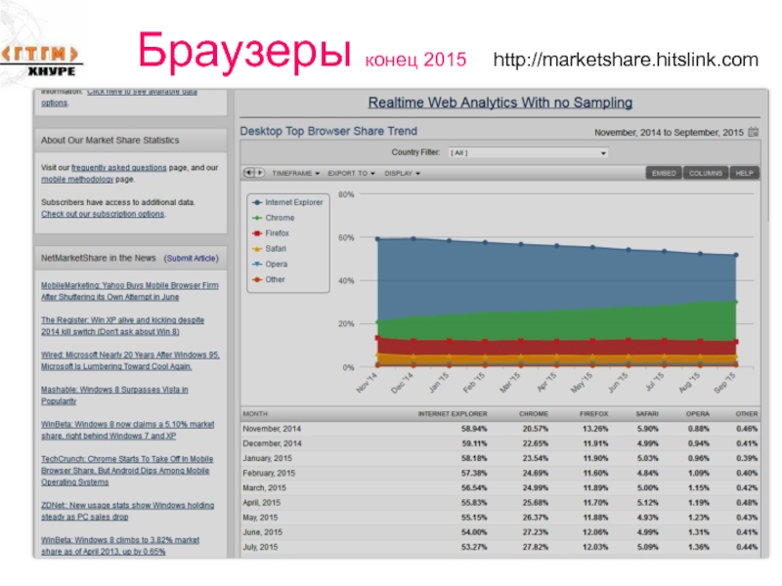Sort by FIREFOX column header
The image size is (782, 586).
[x=594, y=414]
